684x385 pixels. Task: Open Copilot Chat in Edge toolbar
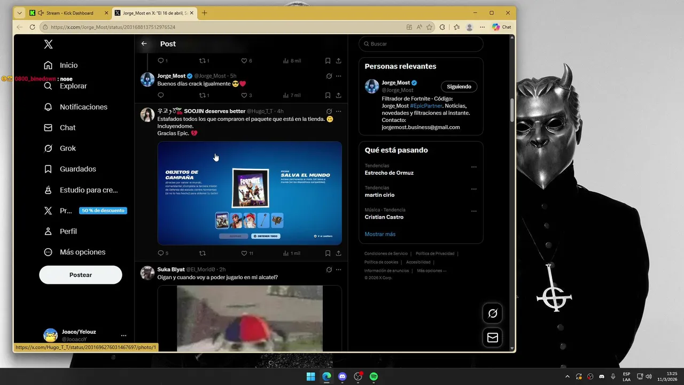[502, 27]
